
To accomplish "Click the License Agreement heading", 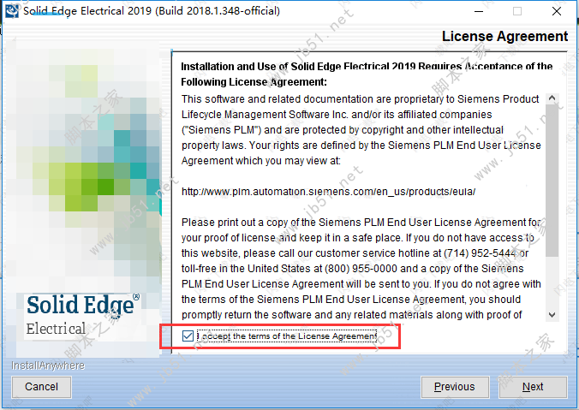I will pyautogui.click(x=504, y=36).
